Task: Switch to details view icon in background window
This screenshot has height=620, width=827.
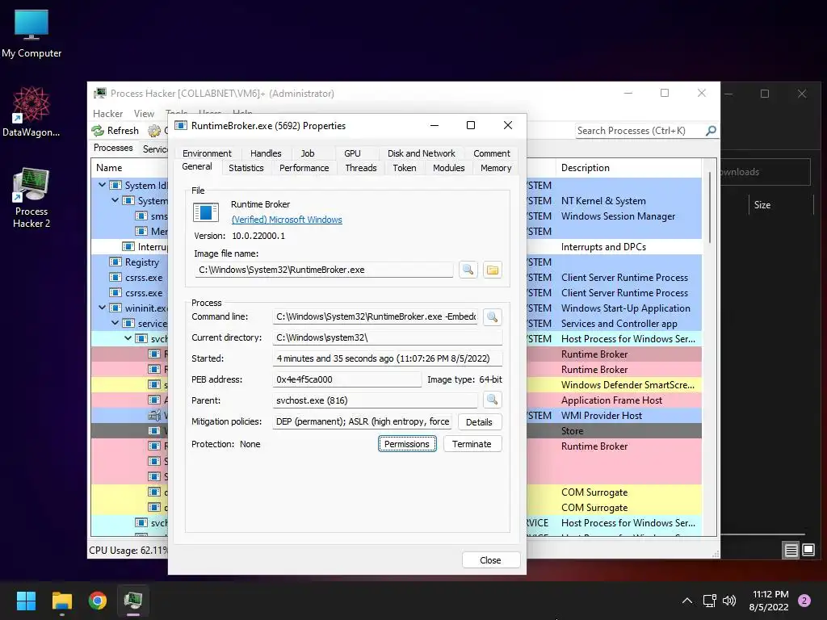Action: pos(791,551)
